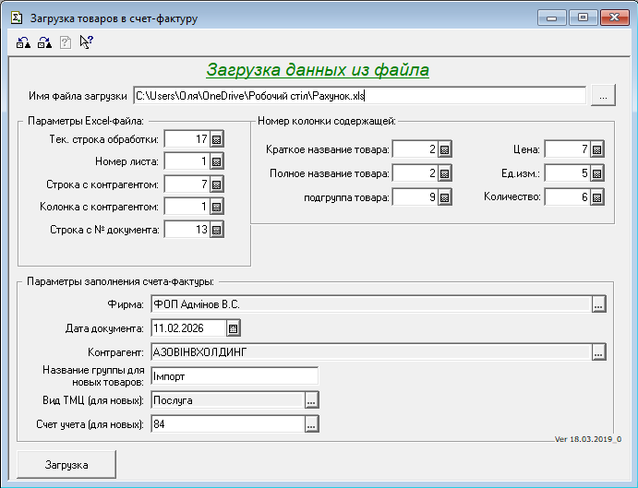The image size is (638, 488).
Task: Click the Краткое название товара column field
Action: (414, 149)
